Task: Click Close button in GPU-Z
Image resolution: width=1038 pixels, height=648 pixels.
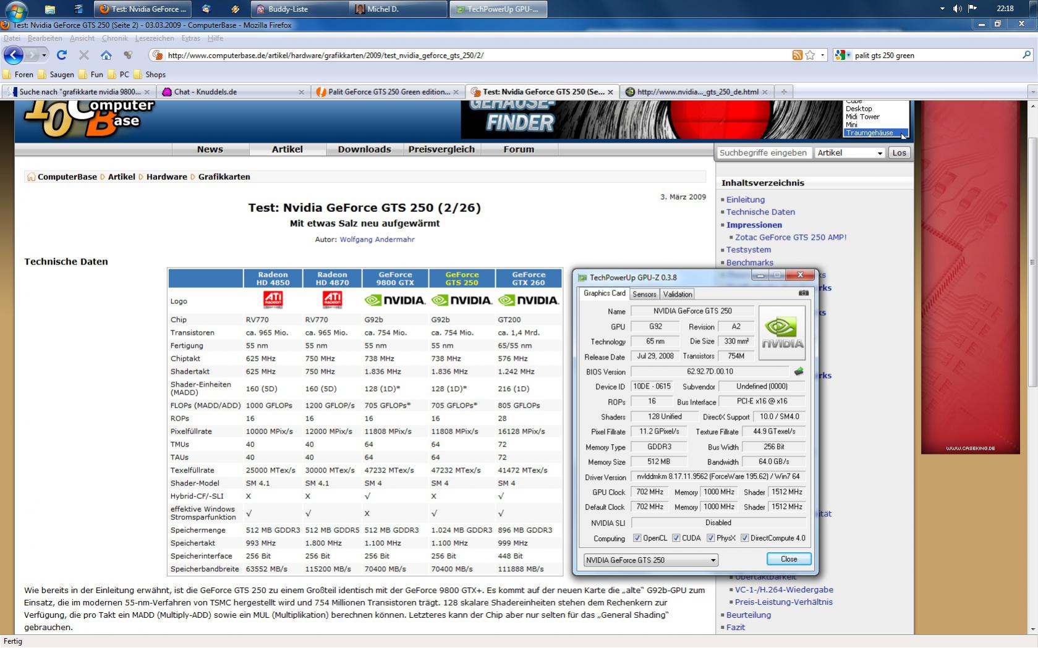Action: pyautogui.click(x=789, y=559)
